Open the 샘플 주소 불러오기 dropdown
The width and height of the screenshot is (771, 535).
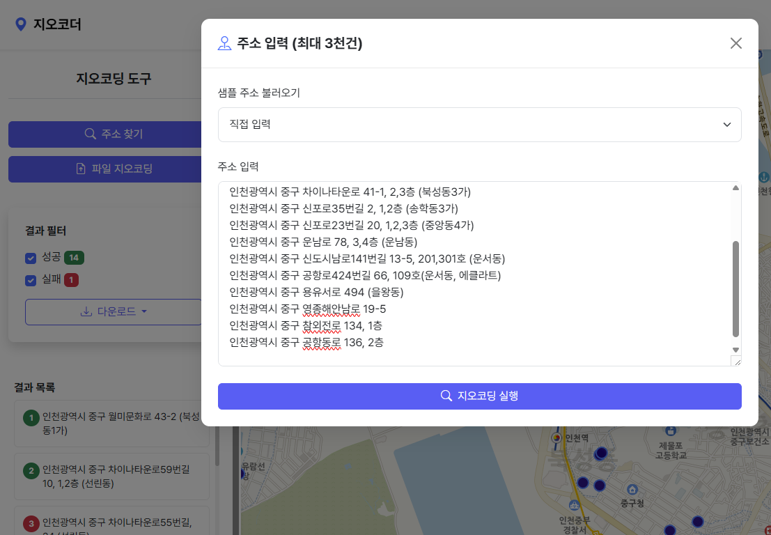click(x=479, y=125)
